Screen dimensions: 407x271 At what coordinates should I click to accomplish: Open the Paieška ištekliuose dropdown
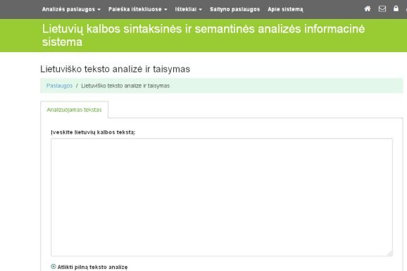[138, 9]
